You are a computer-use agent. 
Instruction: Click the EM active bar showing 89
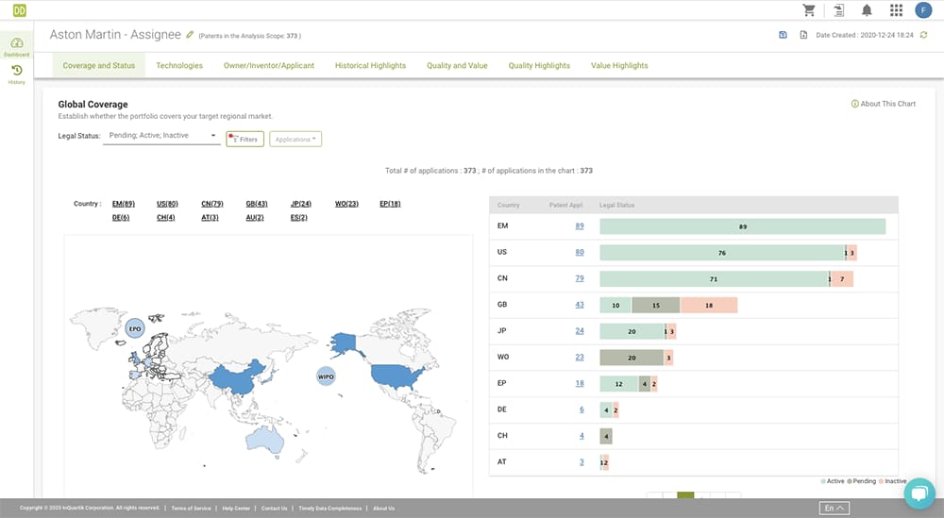742,226
